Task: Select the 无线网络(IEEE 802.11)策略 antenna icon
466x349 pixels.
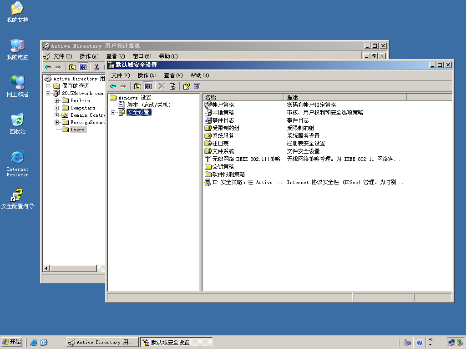Action: click(208, 159)
